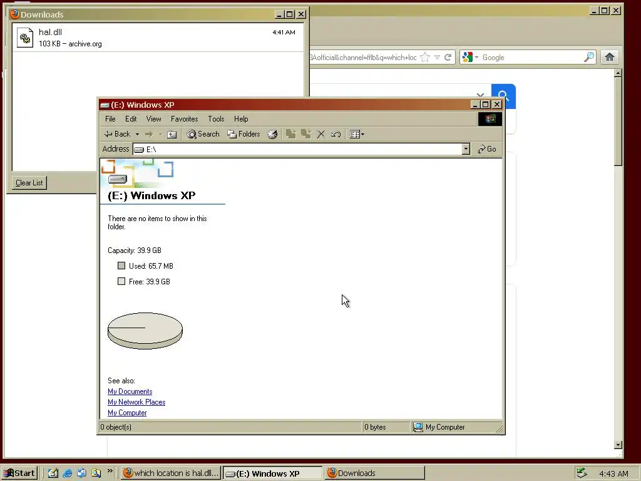Click the blue Google search button

504,96
